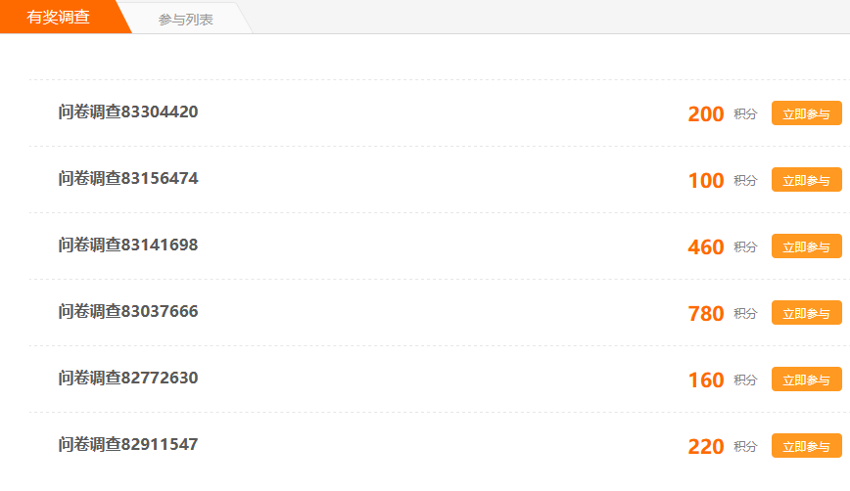Screen dimensions: 850x491
Task: Select the 100 积分 reward amount
Action: (x=706, y=181)
